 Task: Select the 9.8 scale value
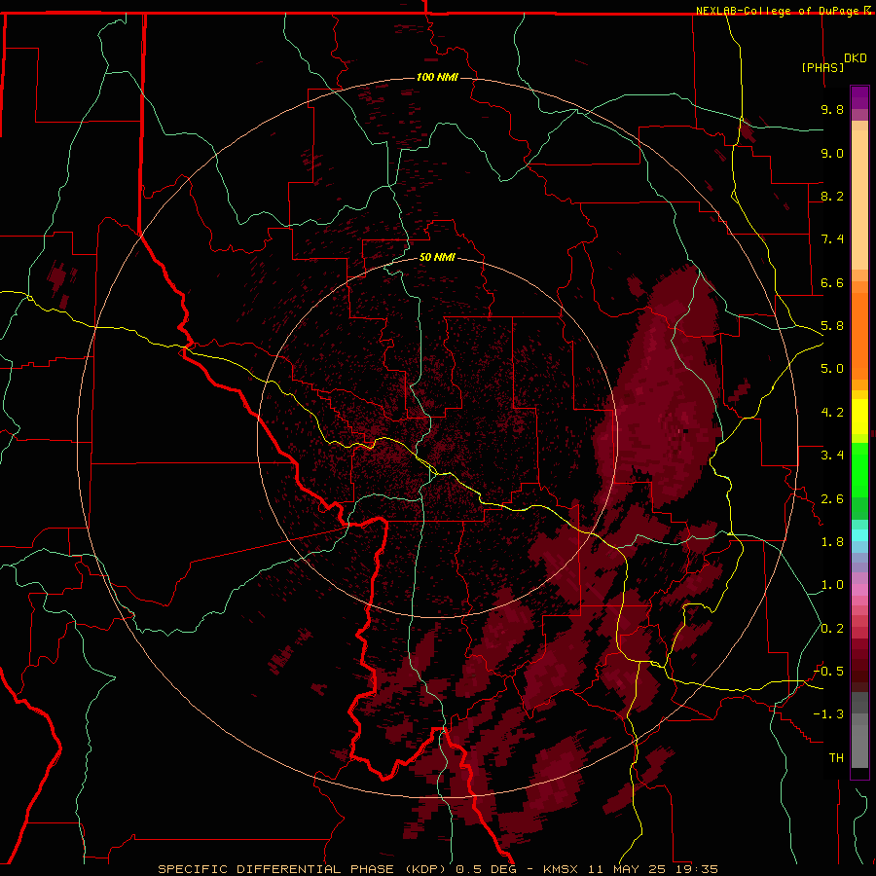(x=832, y=109)
